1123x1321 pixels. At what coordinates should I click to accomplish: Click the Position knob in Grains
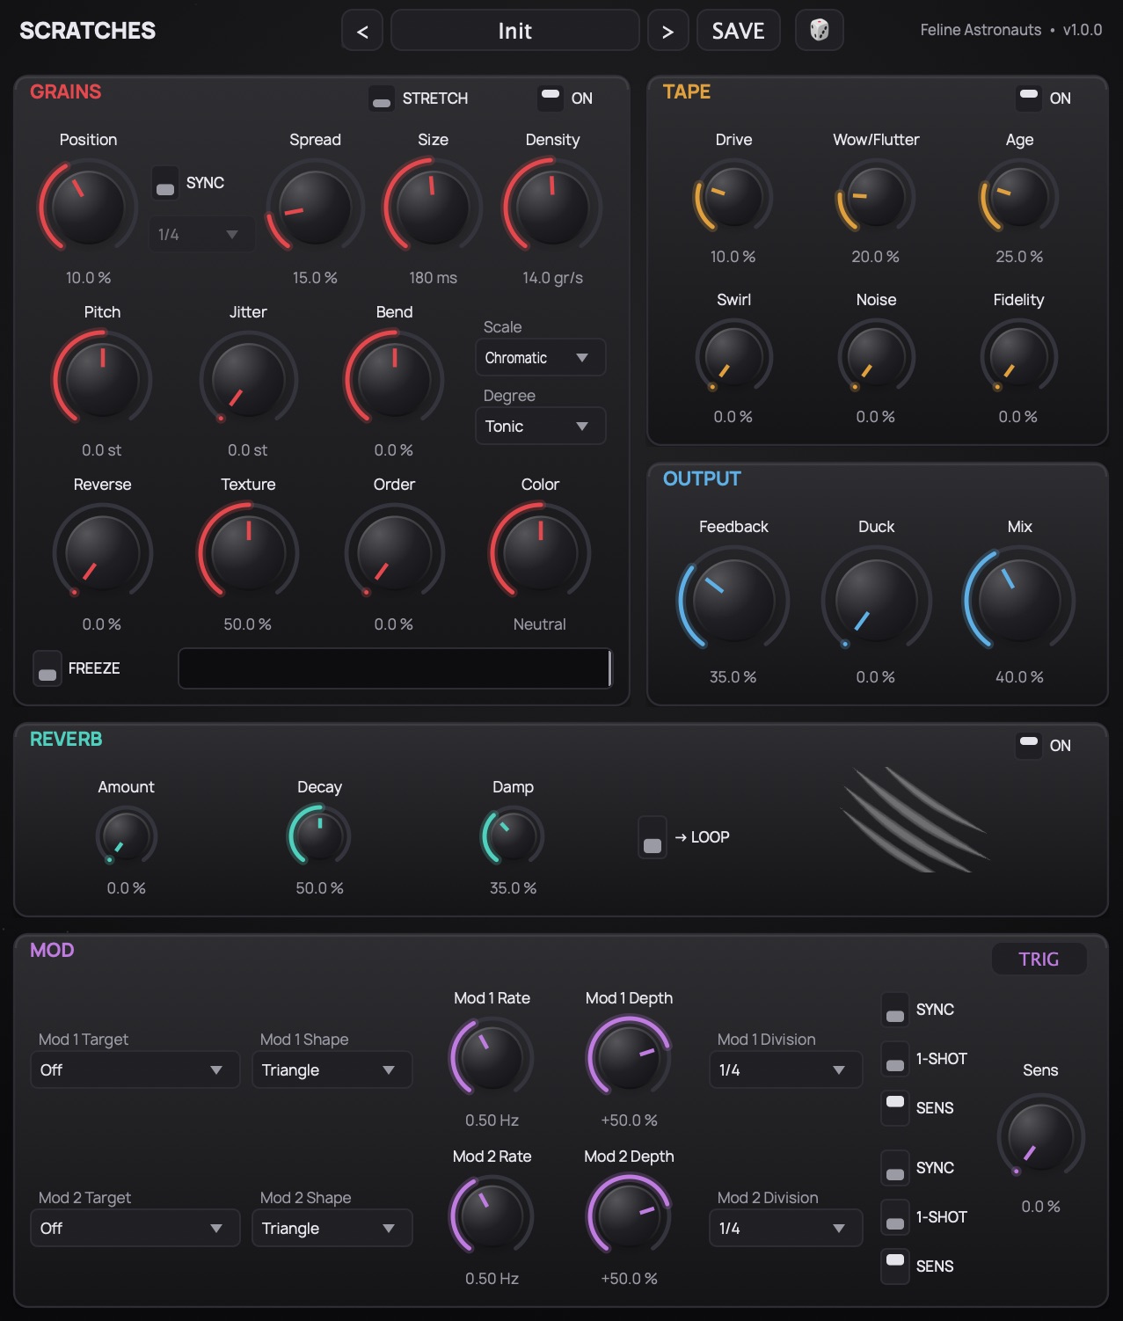pos(88,208)
